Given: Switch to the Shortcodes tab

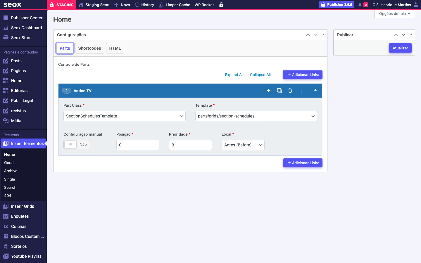Looking at the screenshot, I should pyautogui.click(x=89, y=48).
